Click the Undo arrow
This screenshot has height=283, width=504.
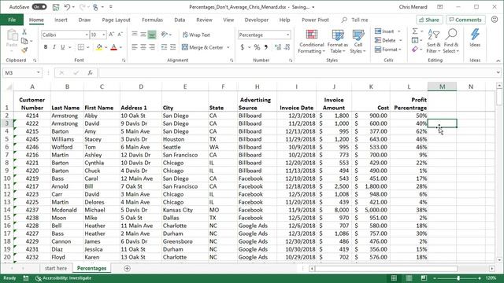67,7
